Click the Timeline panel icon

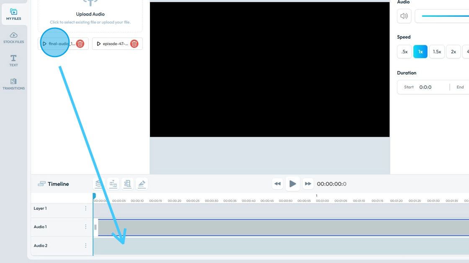click(x=41, y=184)
